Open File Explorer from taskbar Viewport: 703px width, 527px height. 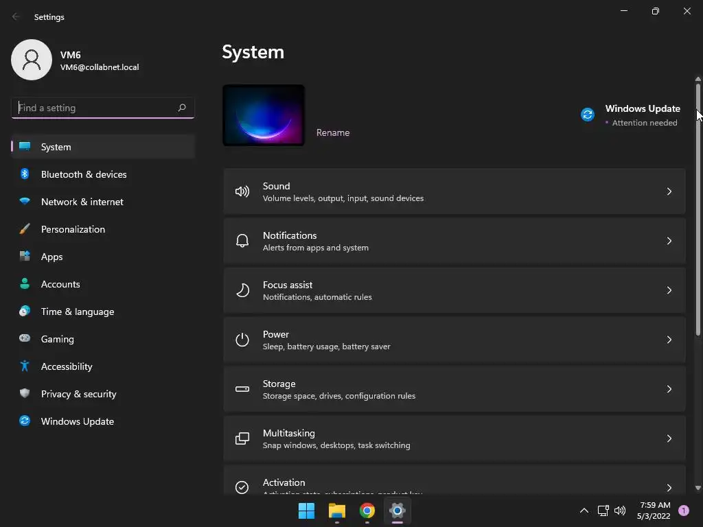pos(336,511)
